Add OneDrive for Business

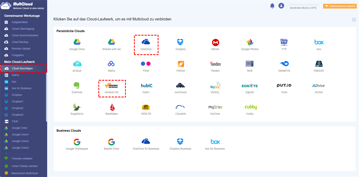click(x=146, y=142)
